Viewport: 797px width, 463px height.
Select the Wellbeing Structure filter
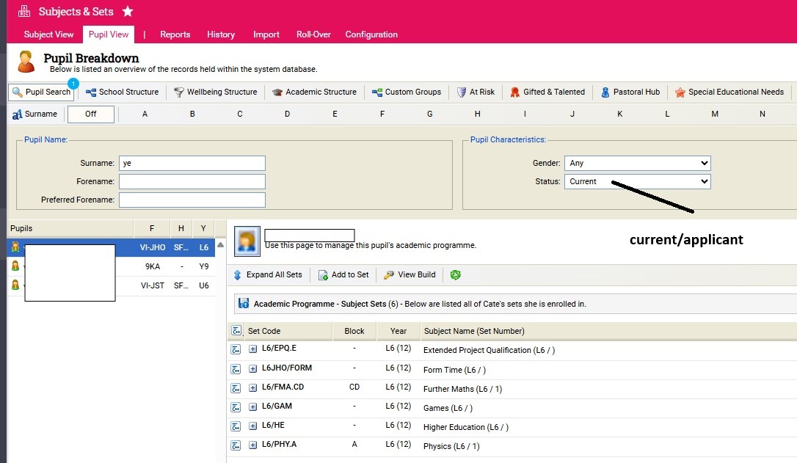click(215, 92)
